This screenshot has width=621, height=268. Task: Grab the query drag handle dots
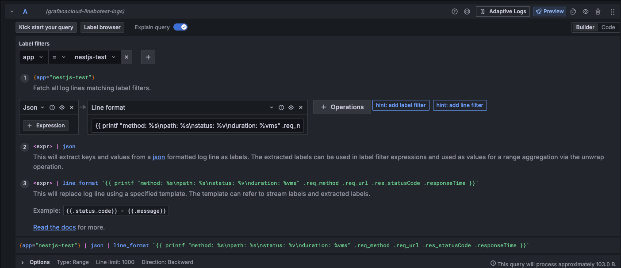[613, 11]
